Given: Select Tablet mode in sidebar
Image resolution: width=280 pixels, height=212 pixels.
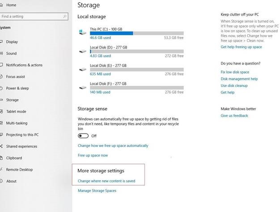Looking at the screenshot, I should click(x=16, y=112).
